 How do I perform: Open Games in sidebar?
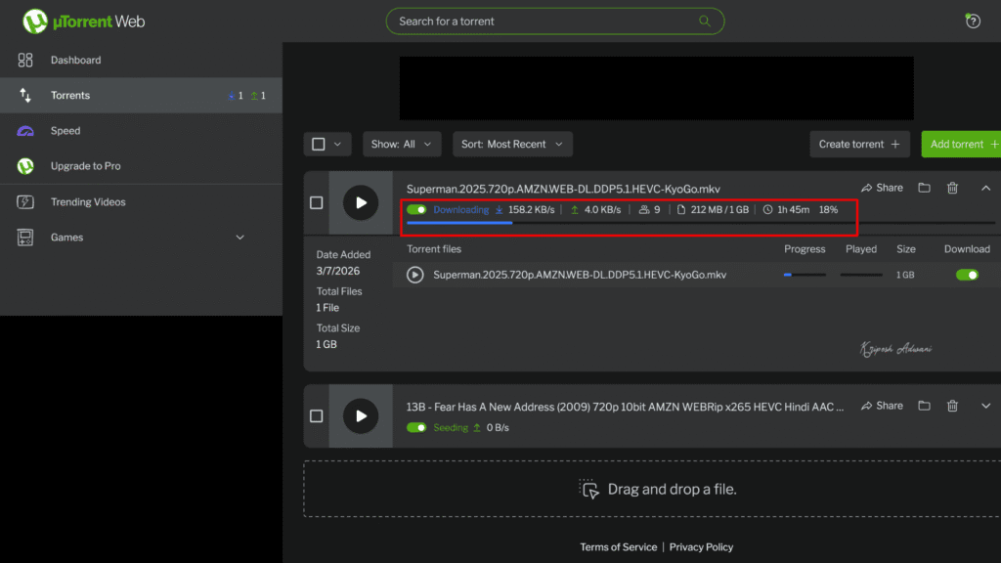click(141, 238)
